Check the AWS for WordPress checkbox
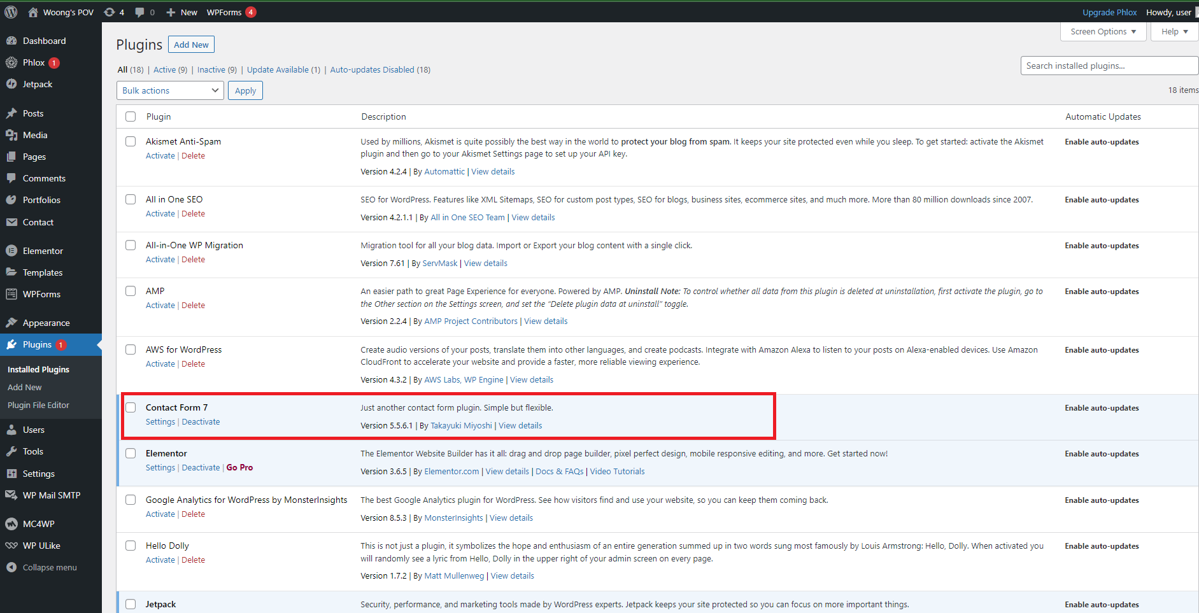This screenshot has height=613, width=1199. click(x=131, y=349)
